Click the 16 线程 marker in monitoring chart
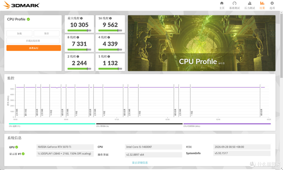283x170 pixels. pos(51,113)
